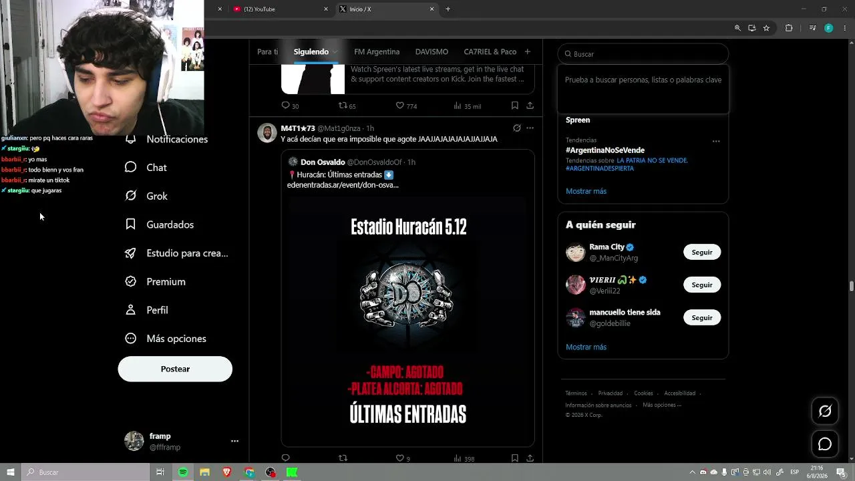Image resolution: width=855 pixels, height=481 pixels.
Task: Click the X search field
Action: tap(643, 54)
